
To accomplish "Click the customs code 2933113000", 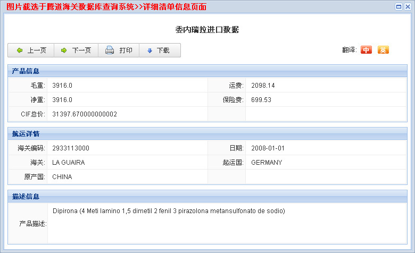I will point(71,148).
